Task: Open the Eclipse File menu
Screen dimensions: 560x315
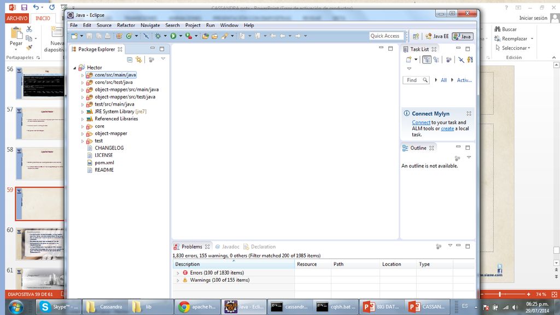Action: pyautogui.click(x=74, y=25)
